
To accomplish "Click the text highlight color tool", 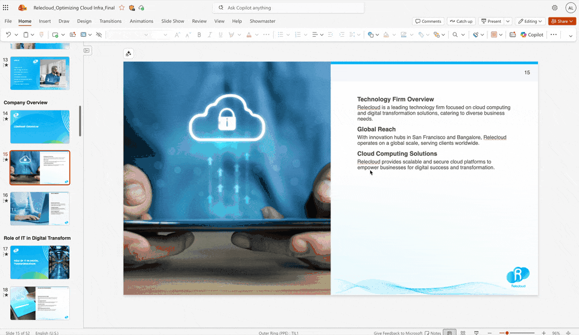I will (232, 34).
